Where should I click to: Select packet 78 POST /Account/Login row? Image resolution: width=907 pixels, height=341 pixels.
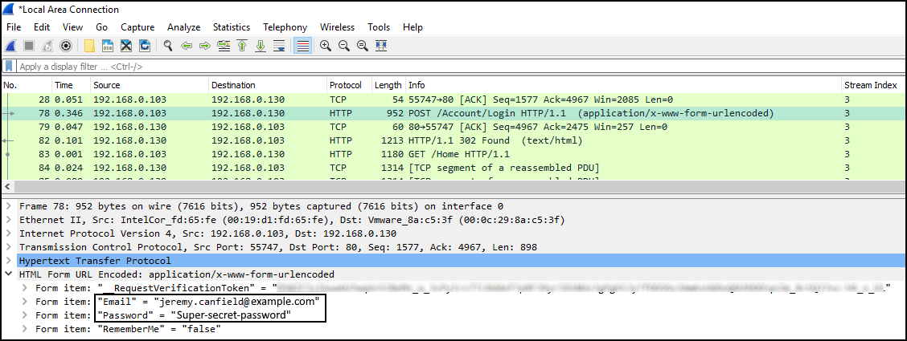[x=453, y=113]
